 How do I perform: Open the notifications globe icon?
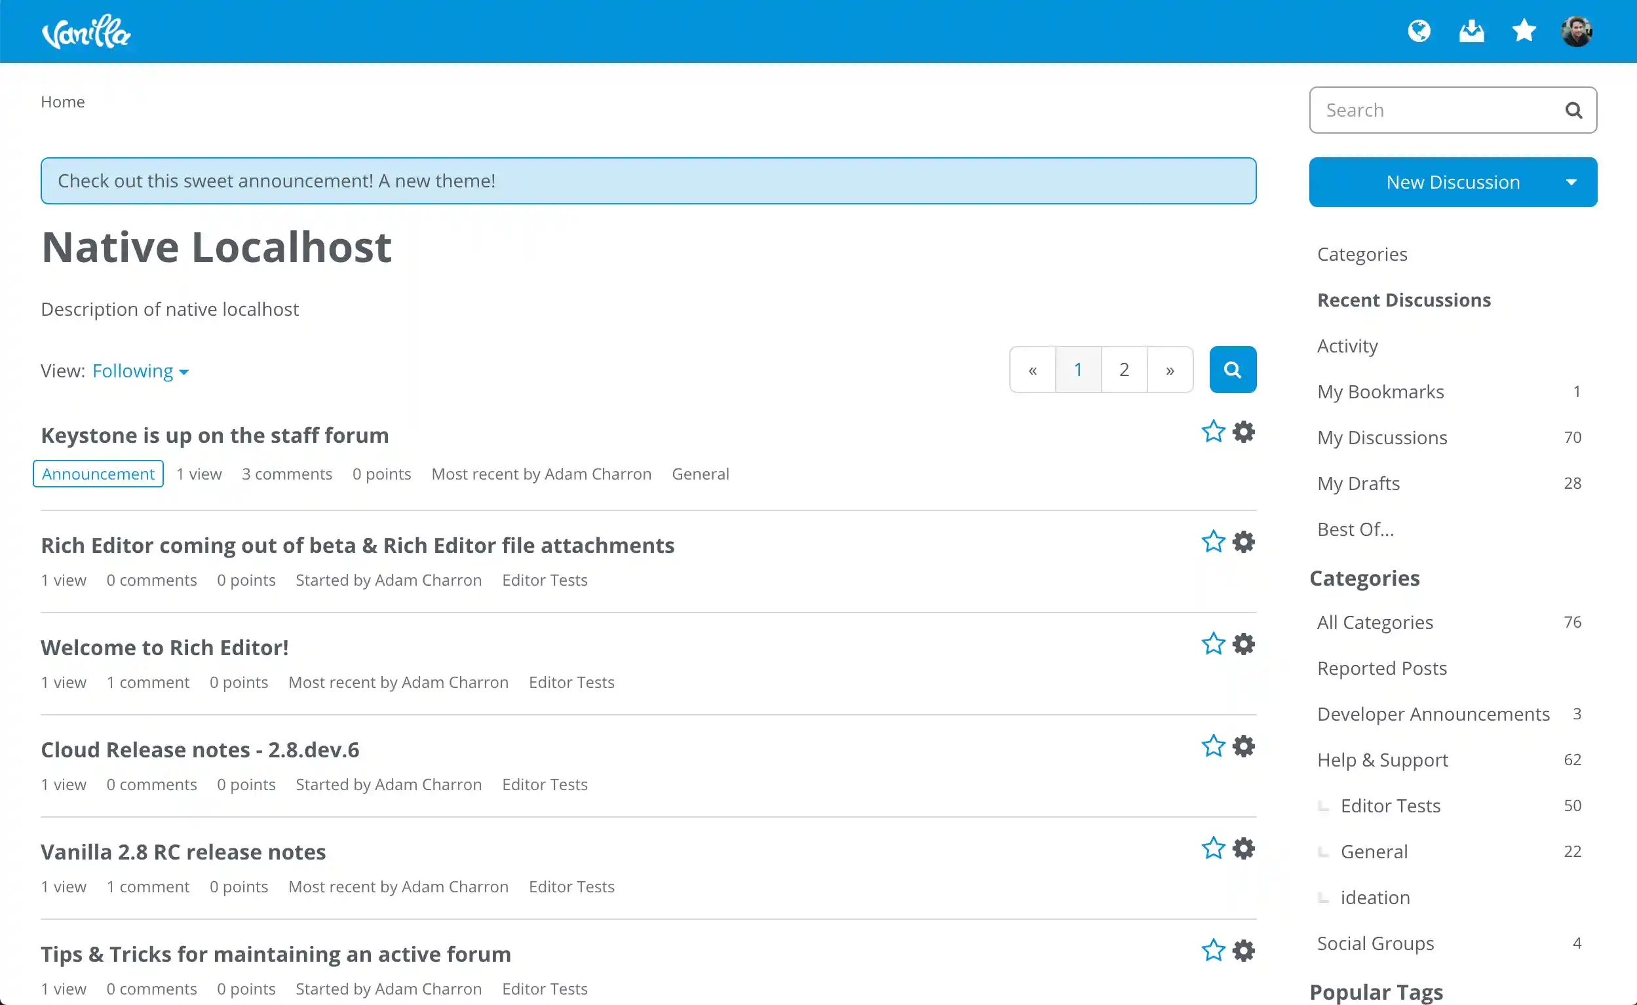click(1419, 31)
